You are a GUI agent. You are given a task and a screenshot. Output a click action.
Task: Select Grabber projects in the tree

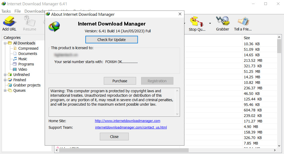tap(27, 85)
